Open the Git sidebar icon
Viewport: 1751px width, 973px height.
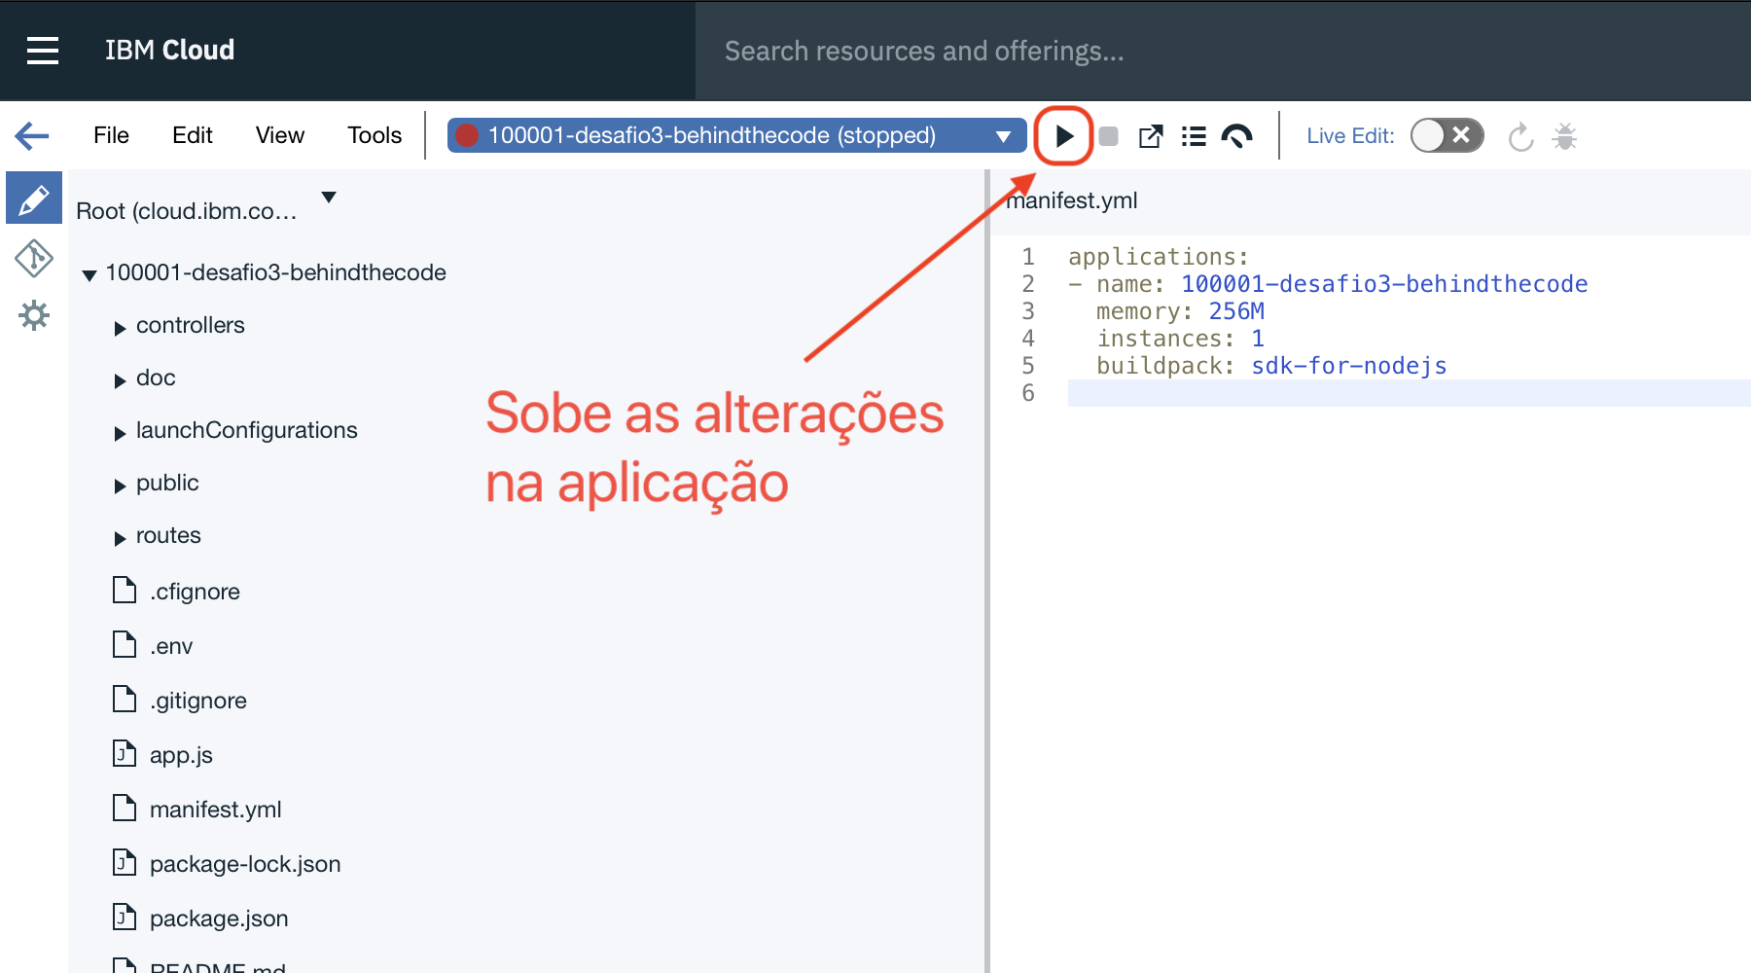[34, 258]
